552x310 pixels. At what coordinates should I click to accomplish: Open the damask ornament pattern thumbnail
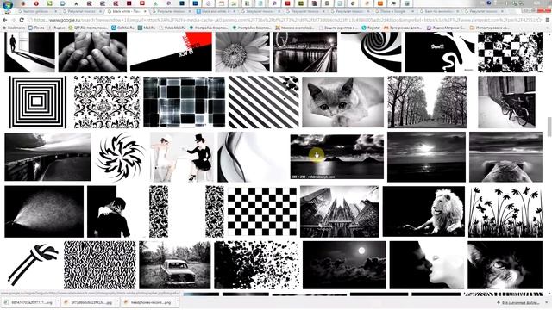(107, 102)
